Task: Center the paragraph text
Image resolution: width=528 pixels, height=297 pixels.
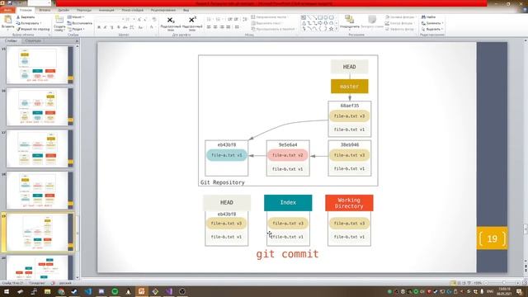Action: (215, 27)
